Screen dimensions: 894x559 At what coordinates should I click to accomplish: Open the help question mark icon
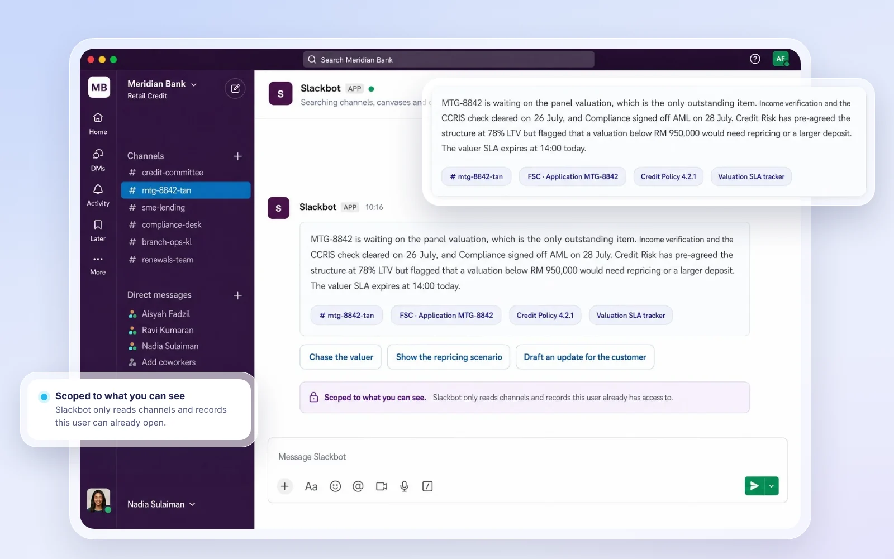[755, 59]
